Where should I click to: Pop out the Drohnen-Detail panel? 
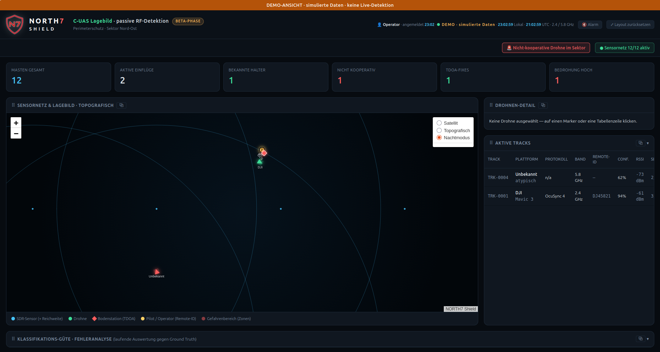[543, 105]
